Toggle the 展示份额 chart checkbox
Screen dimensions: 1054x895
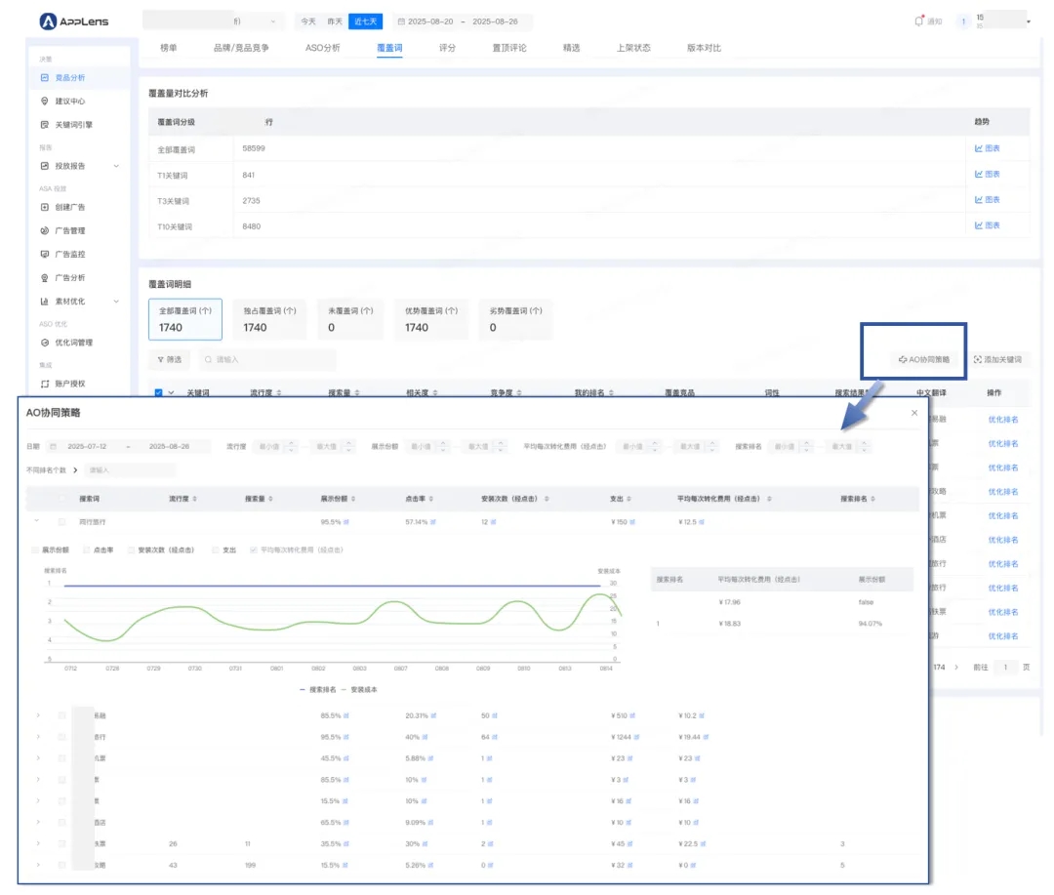[x=35, y=549]
